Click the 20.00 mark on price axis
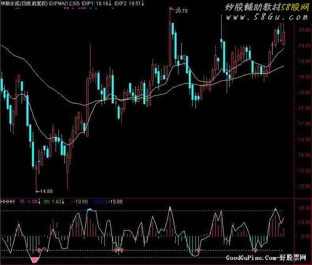Image resolution: width=312 pixels, height=265 pixels. coord(303,30)
